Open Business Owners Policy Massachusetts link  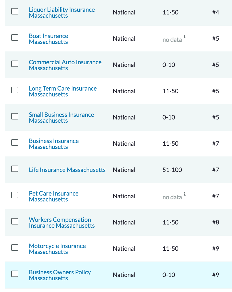(60, 275)
